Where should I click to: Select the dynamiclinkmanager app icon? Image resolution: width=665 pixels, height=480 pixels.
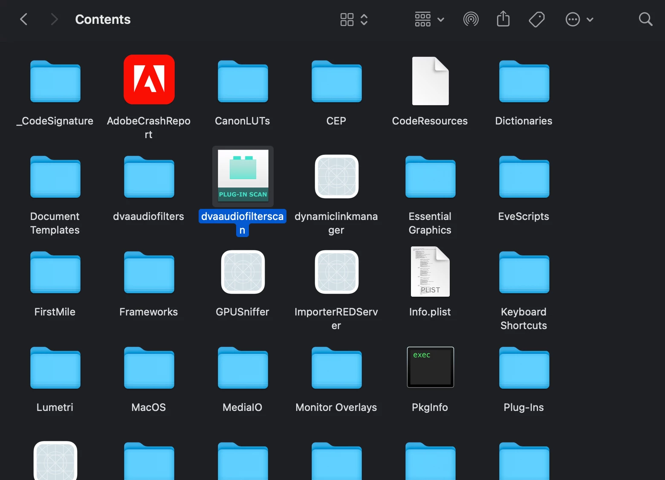point(337,176)
